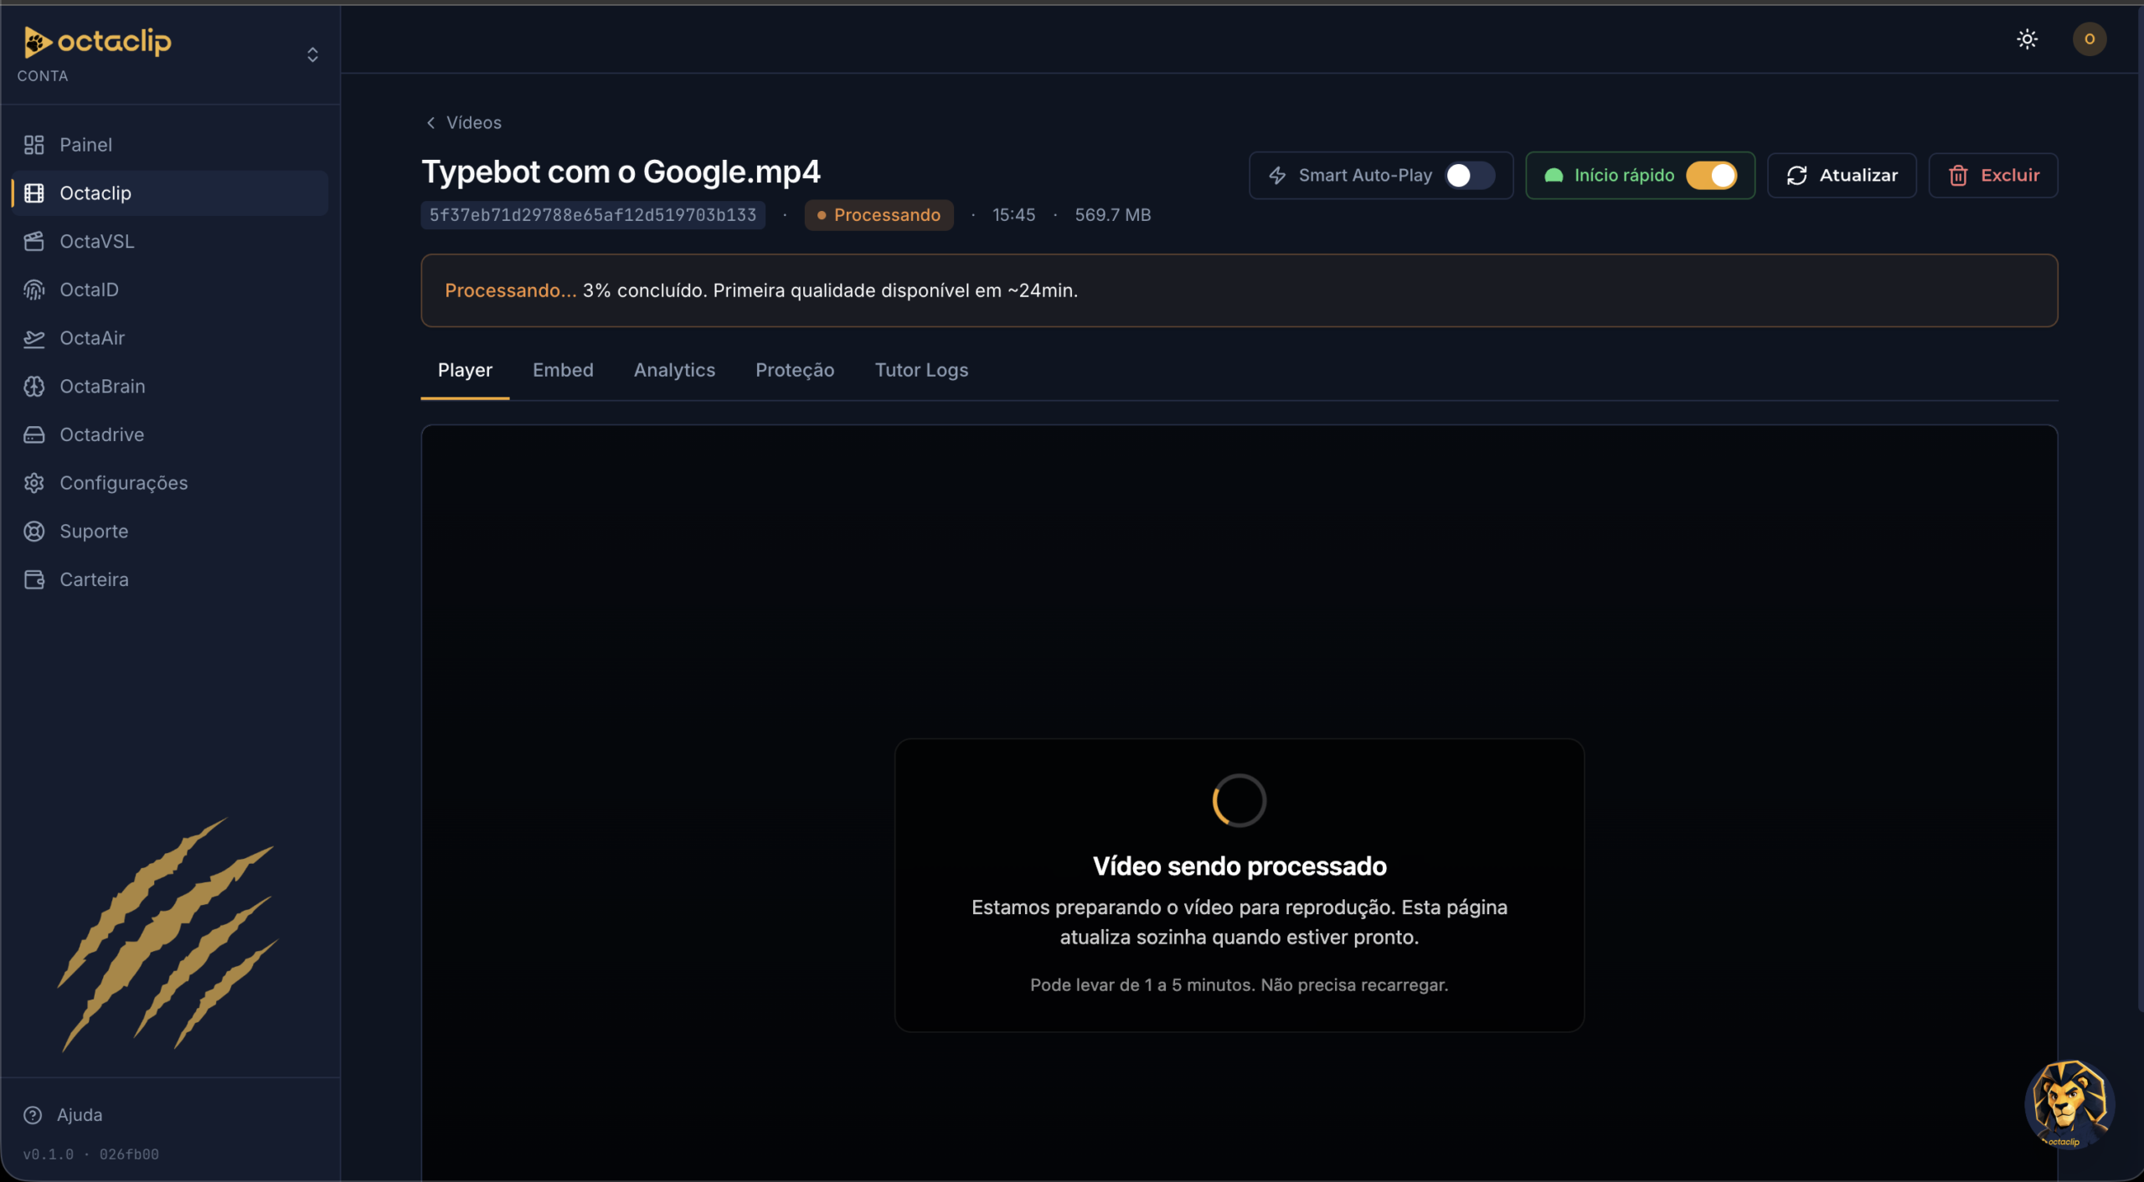Click the OctaBrain menu label

tap(102, 387)
